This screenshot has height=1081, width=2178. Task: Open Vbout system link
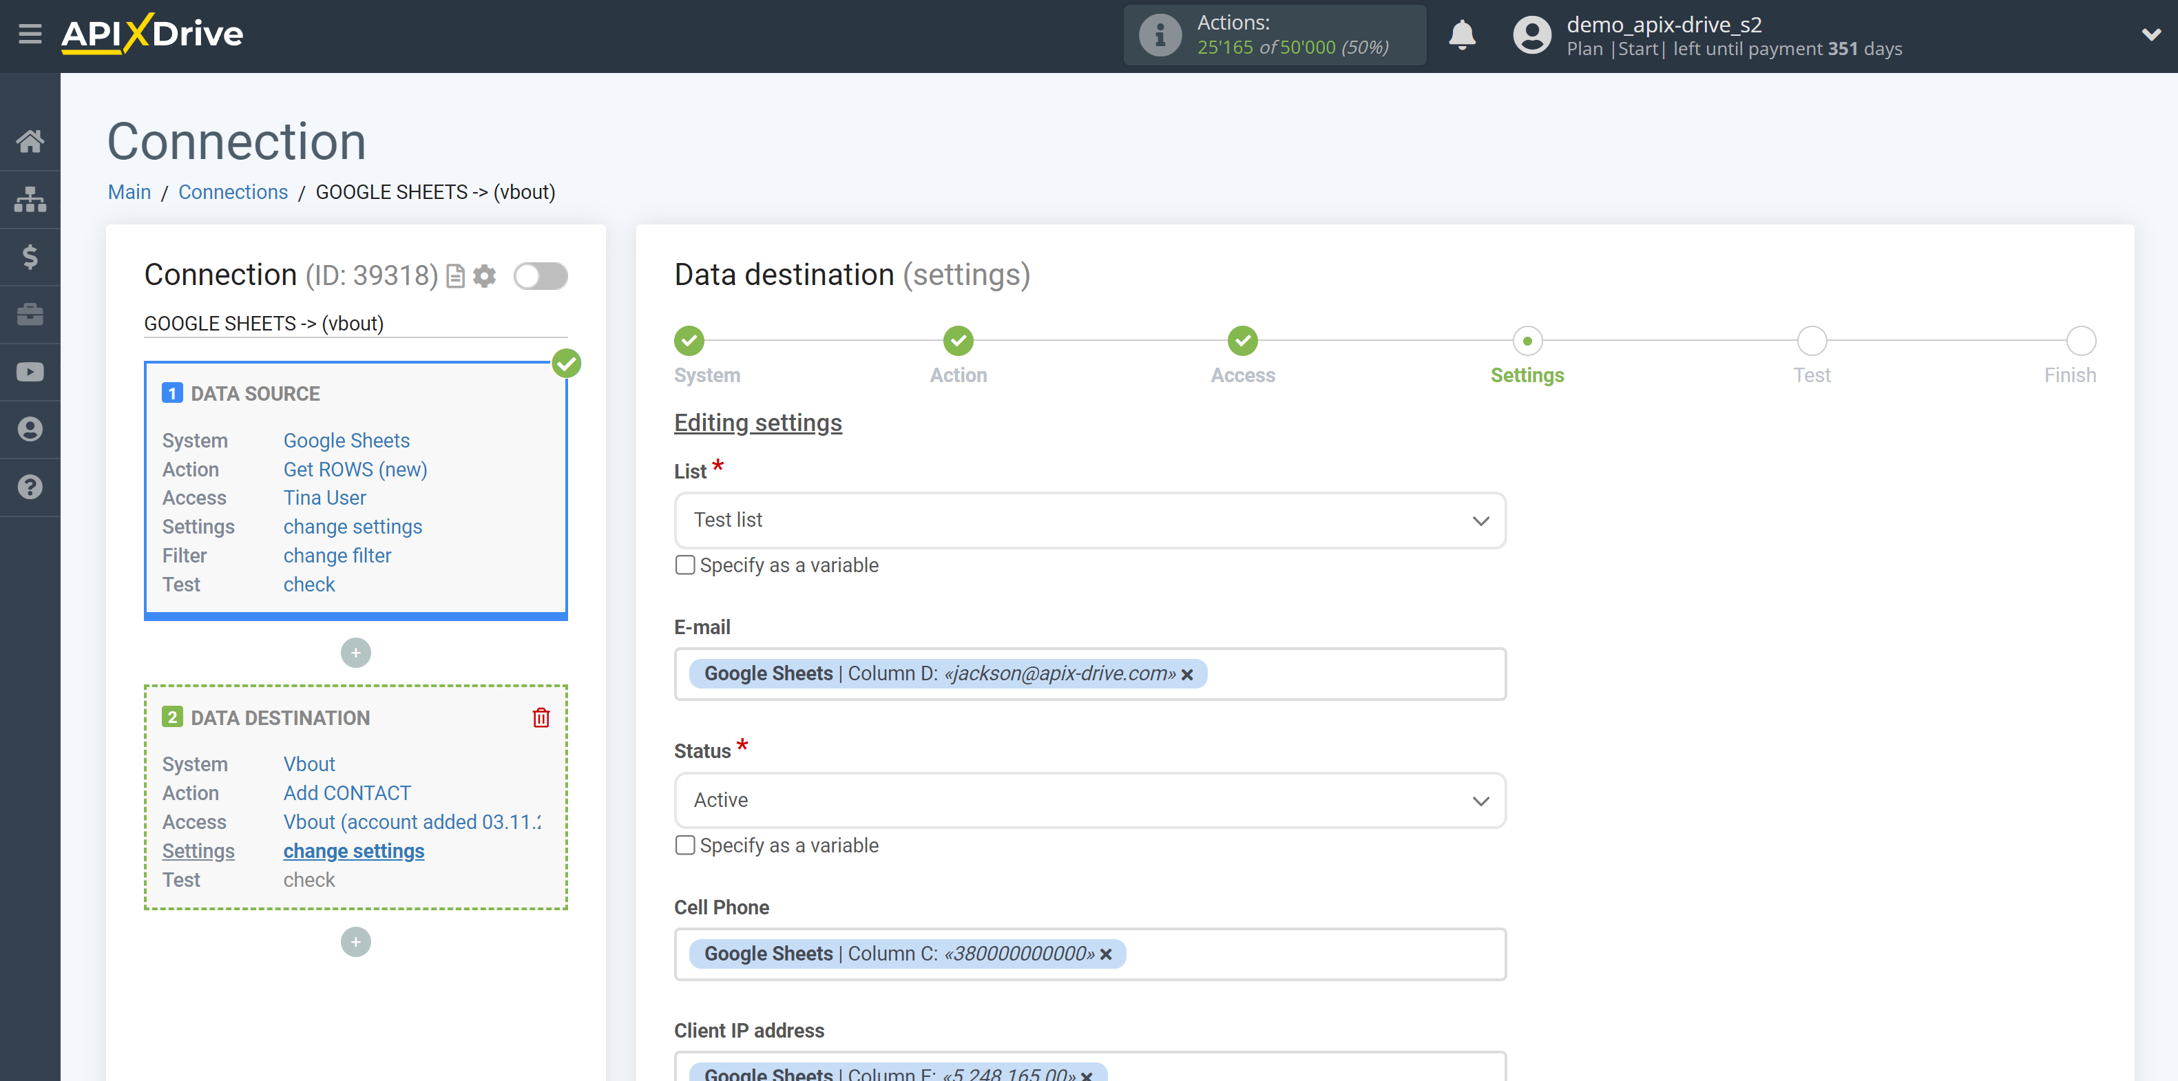308,764
